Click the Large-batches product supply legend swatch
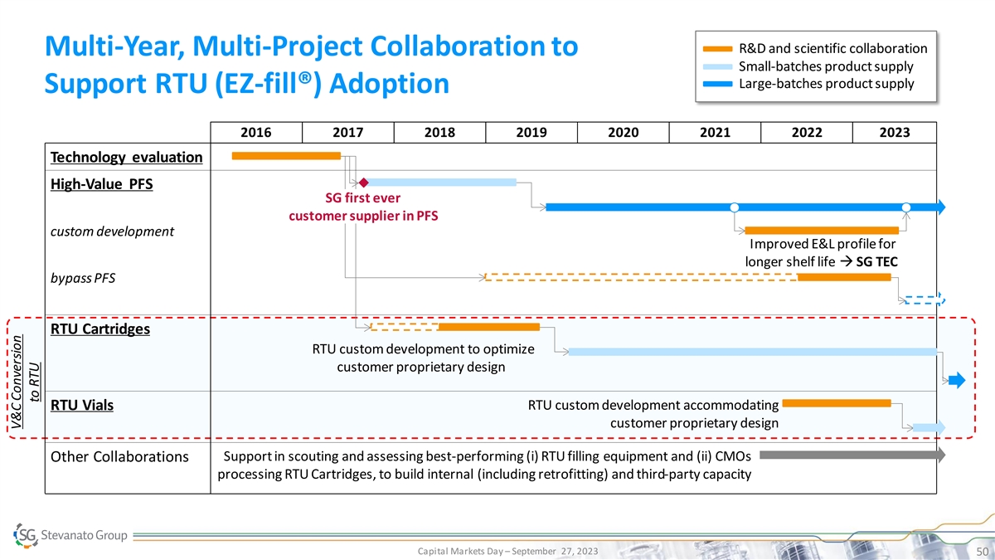 pos(718,84)
